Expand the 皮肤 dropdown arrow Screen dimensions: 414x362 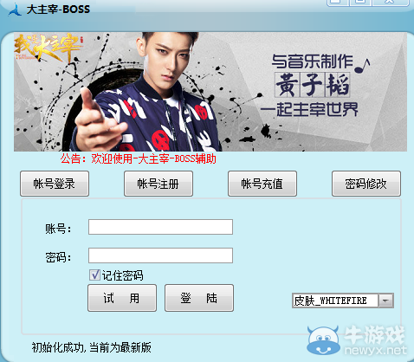pyautogui.click(x=385, y=301)
